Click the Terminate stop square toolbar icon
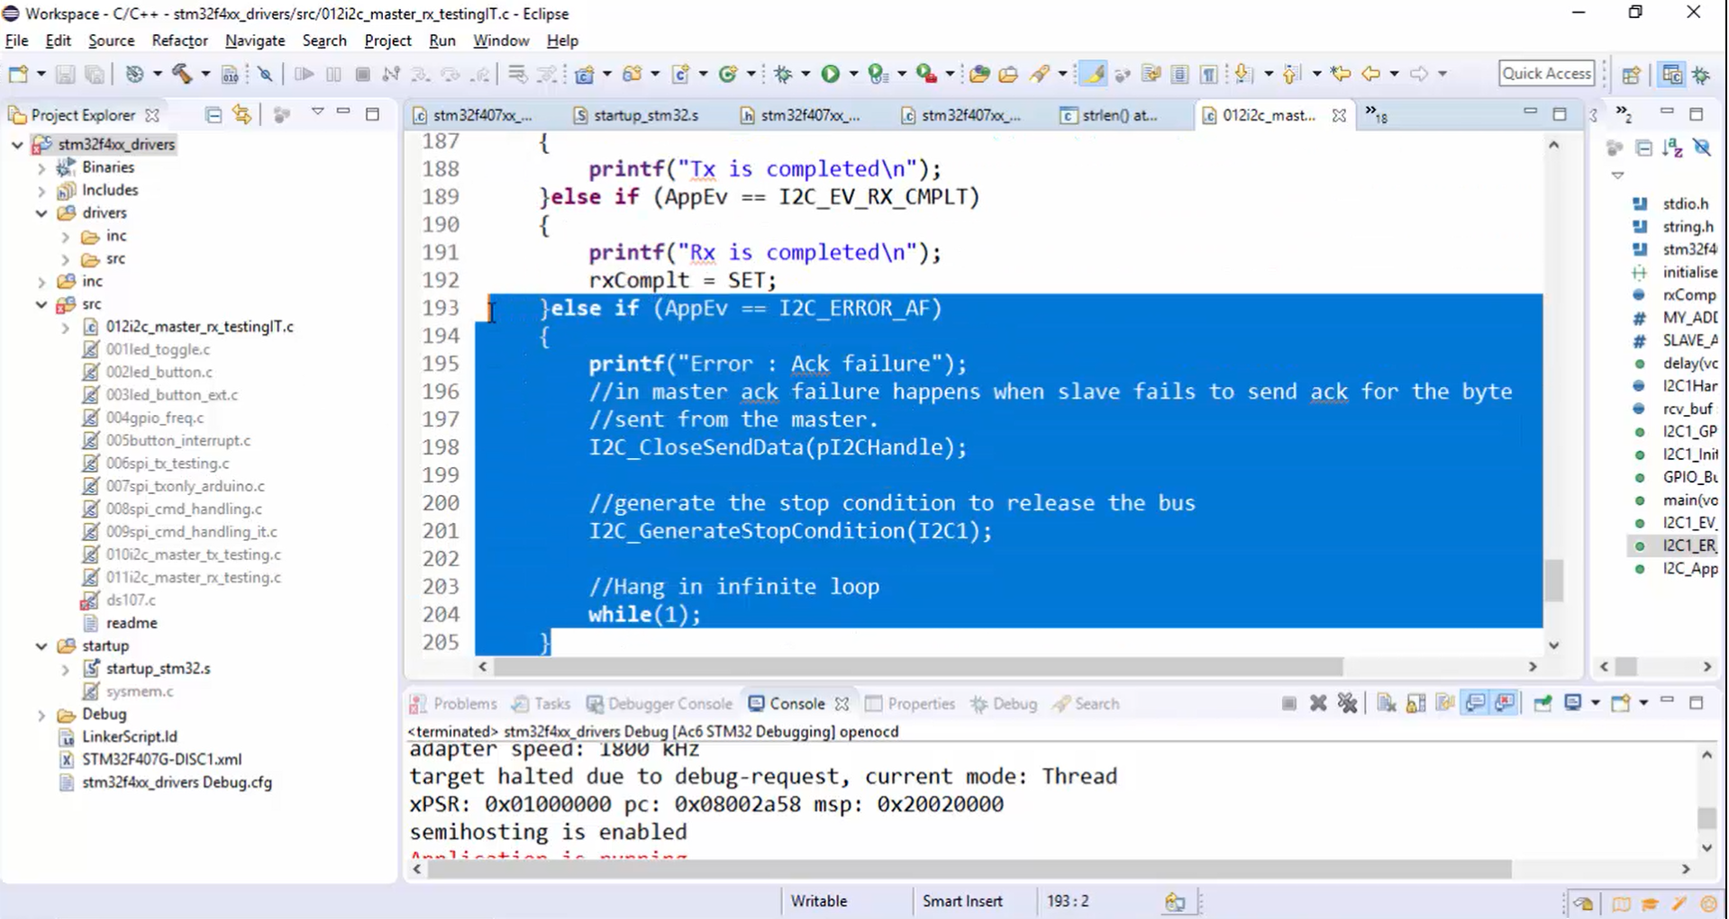The image size is (1729, 919). [362, 74]
